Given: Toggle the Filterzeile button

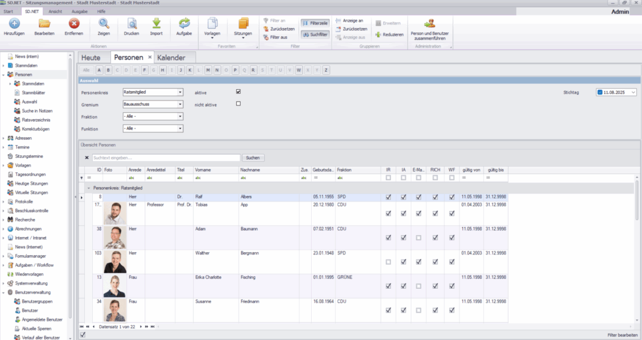Looking at the screenshot, I should pos(315,22).
